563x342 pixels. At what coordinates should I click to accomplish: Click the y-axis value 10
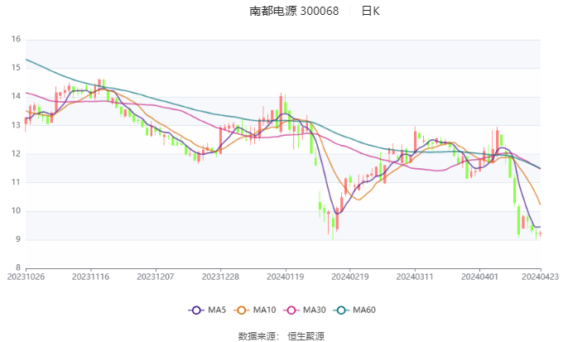[17, 211]
